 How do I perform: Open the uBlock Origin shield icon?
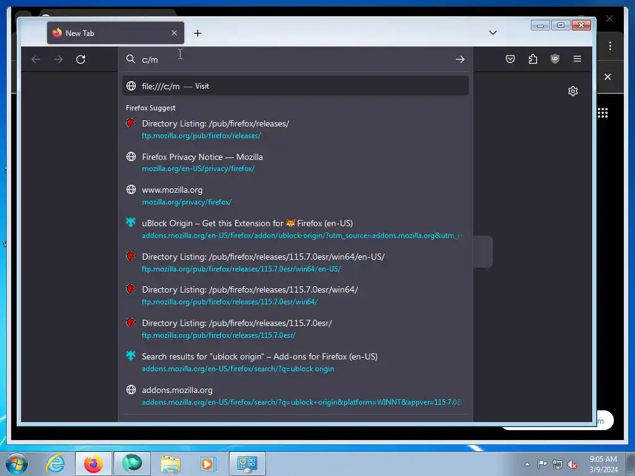point(555,59)
